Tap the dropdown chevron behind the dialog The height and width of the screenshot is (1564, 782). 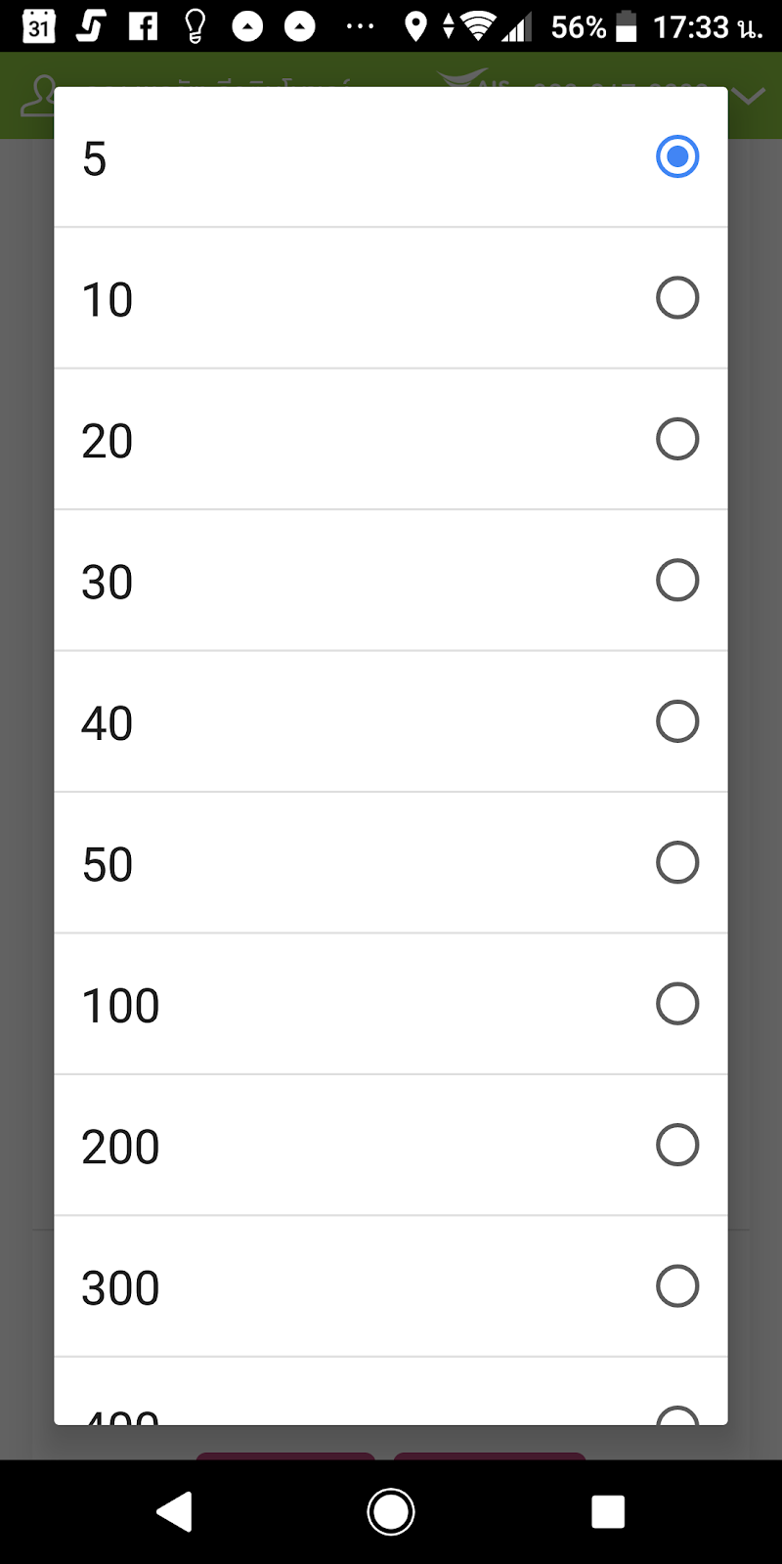click(x=749, y=96)
